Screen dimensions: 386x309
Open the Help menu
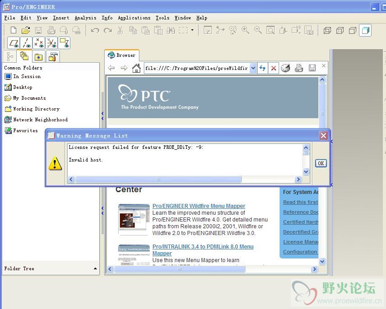[x=202, y=18]
